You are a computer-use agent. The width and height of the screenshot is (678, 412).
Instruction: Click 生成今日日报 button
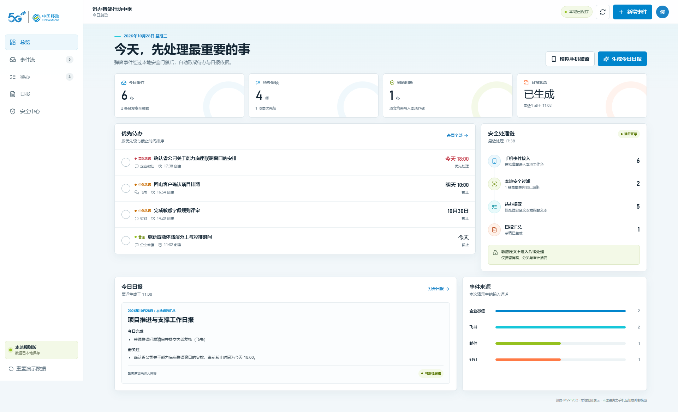[x=622, y=59]
